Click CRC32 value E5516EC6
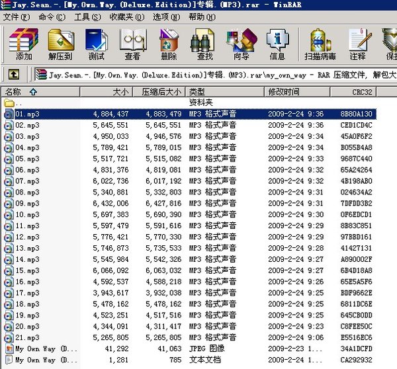 pos(356,338)
